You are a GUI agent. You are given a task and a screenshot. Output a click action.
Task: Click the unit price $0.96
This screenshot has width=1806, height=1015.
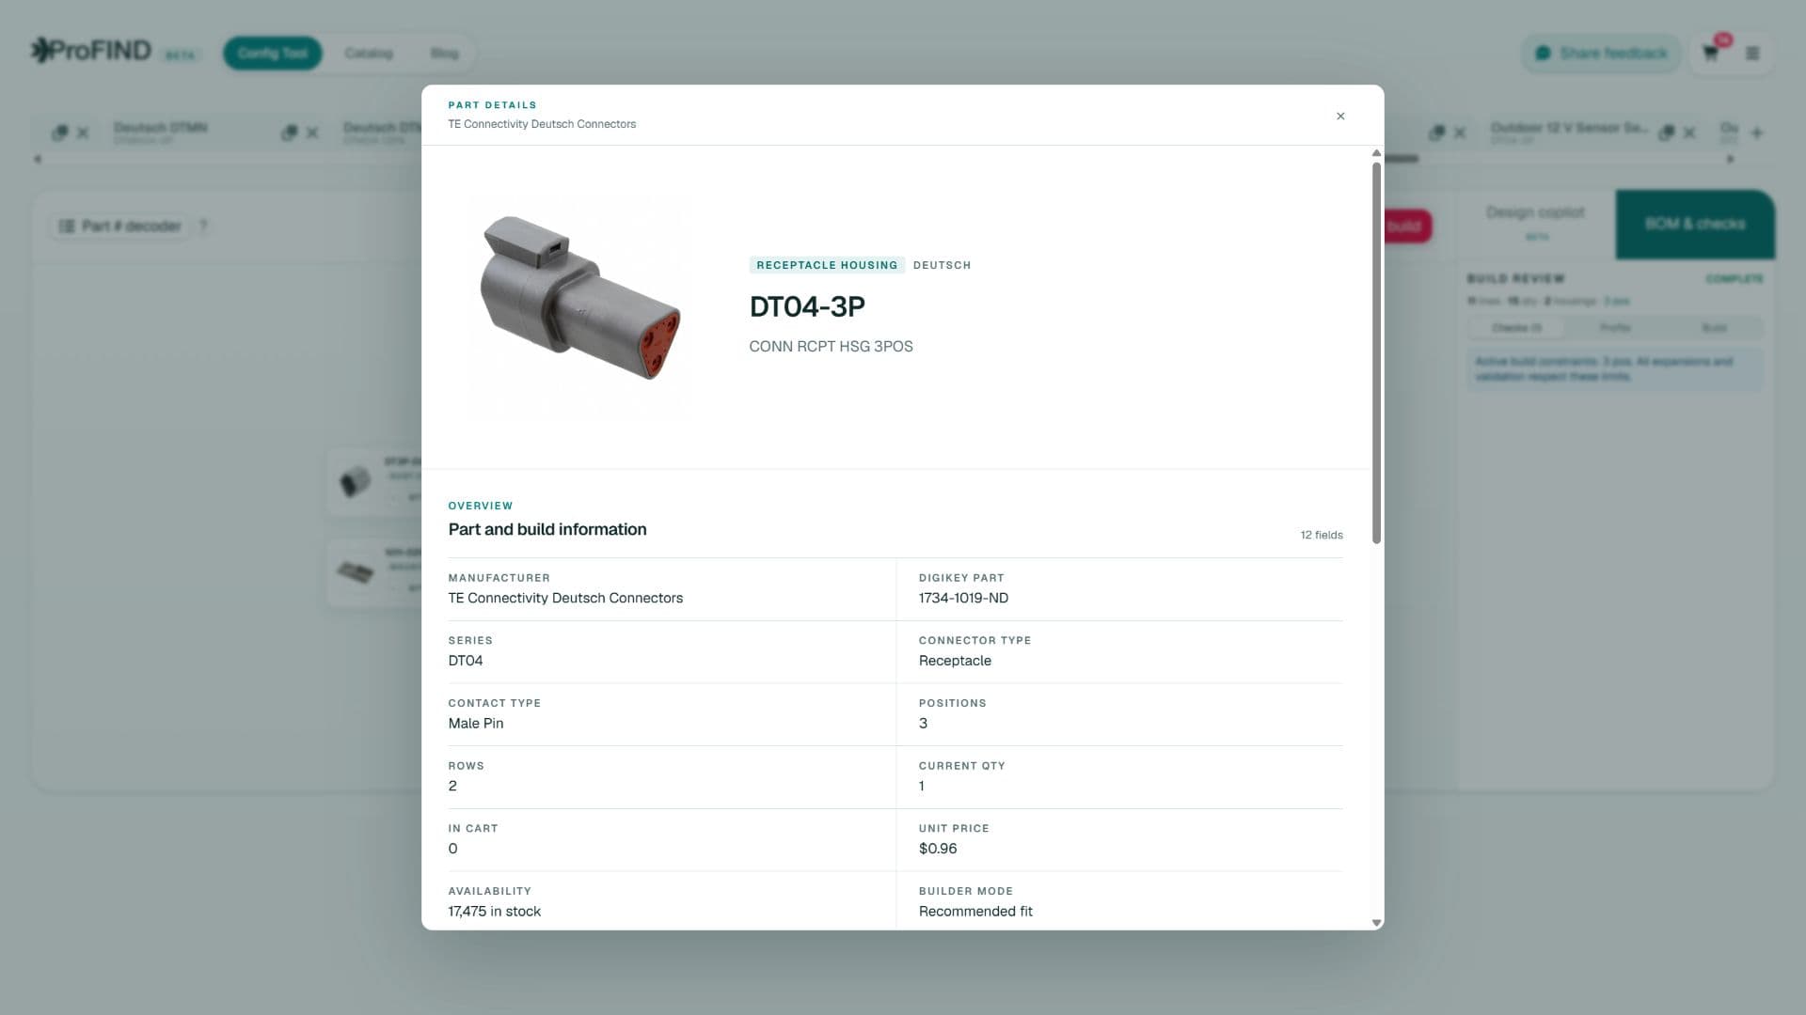(938, 849)
